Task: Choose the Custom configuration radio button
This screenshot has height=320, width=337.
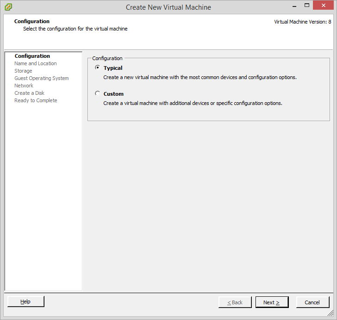Action: coord(97,93)
